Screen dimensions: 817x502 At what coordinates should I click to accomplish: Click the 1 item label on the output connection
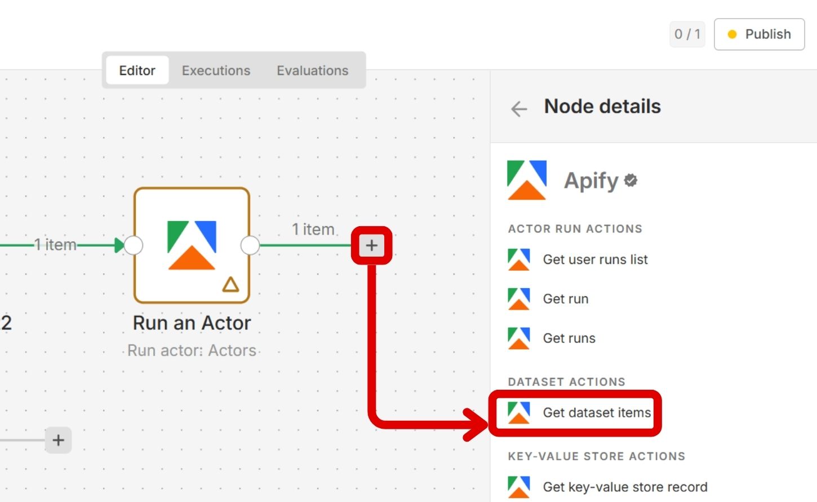313,229
